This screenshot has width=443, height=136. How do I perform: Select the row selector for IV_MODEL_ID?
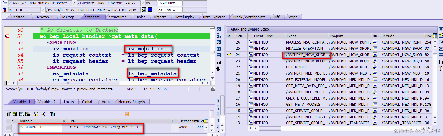(9, 127)
